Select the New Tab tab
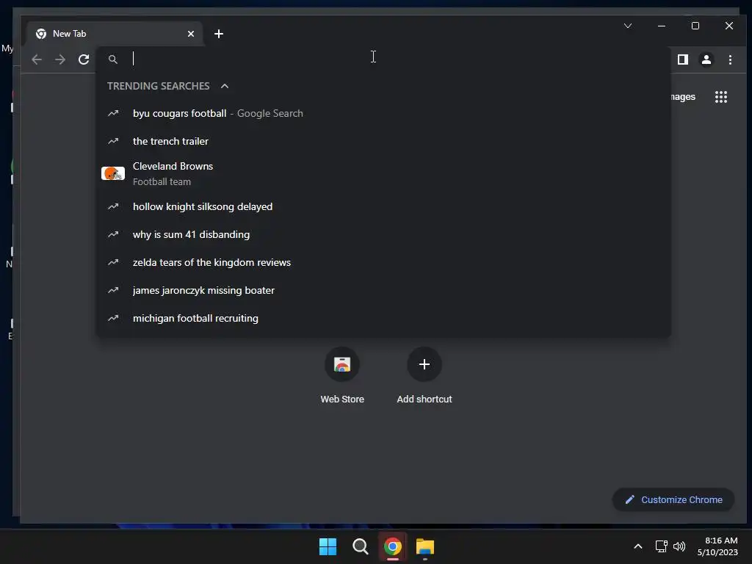This screenshot has width=752, height=564. (115, 34)
